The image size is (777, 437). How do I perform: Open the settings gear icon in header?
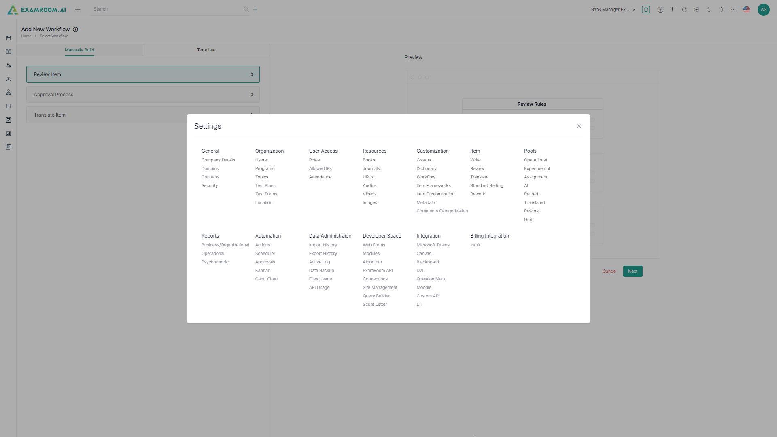(697, 9)
